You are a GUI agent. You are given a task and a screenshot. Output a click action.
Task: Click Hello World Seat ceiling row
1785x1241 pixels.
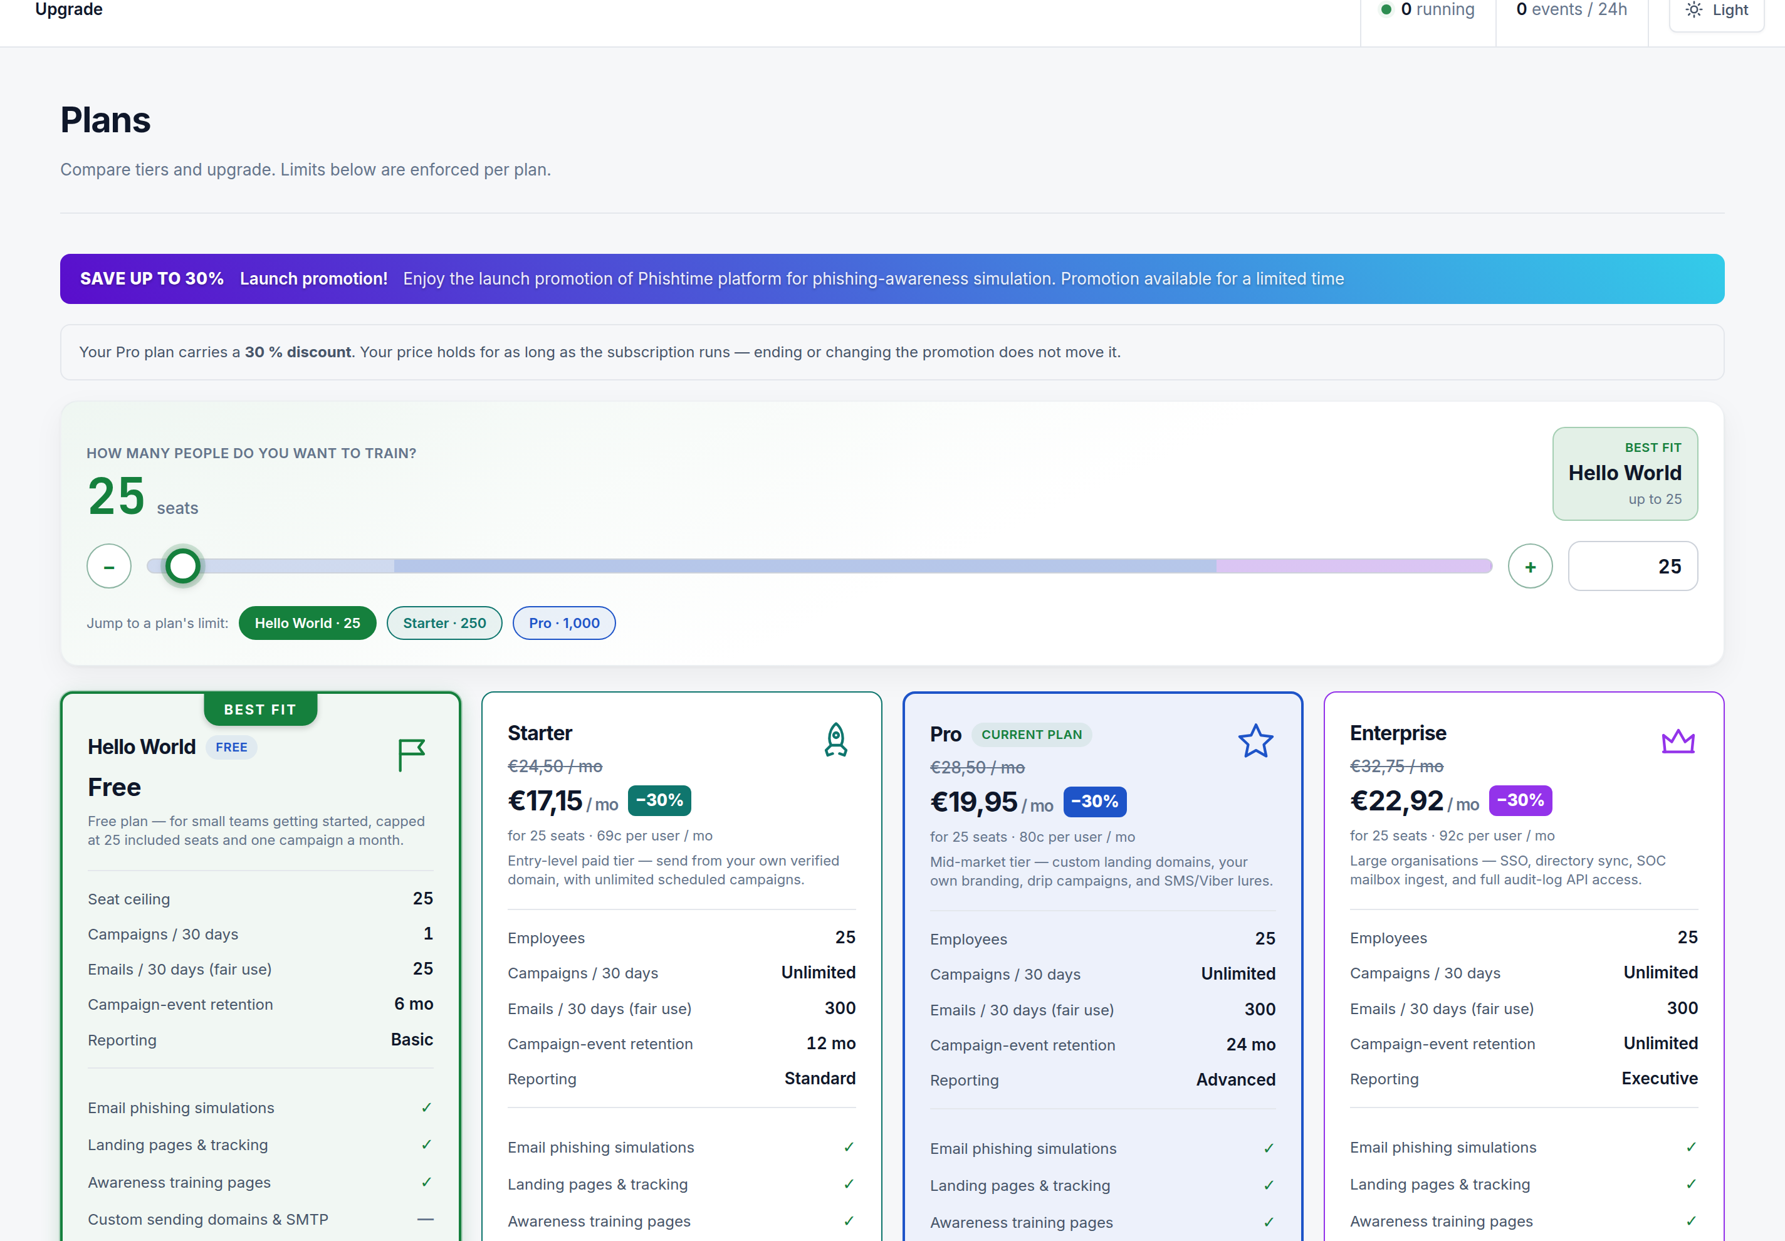pyautogui.click(x=261, y=899)
